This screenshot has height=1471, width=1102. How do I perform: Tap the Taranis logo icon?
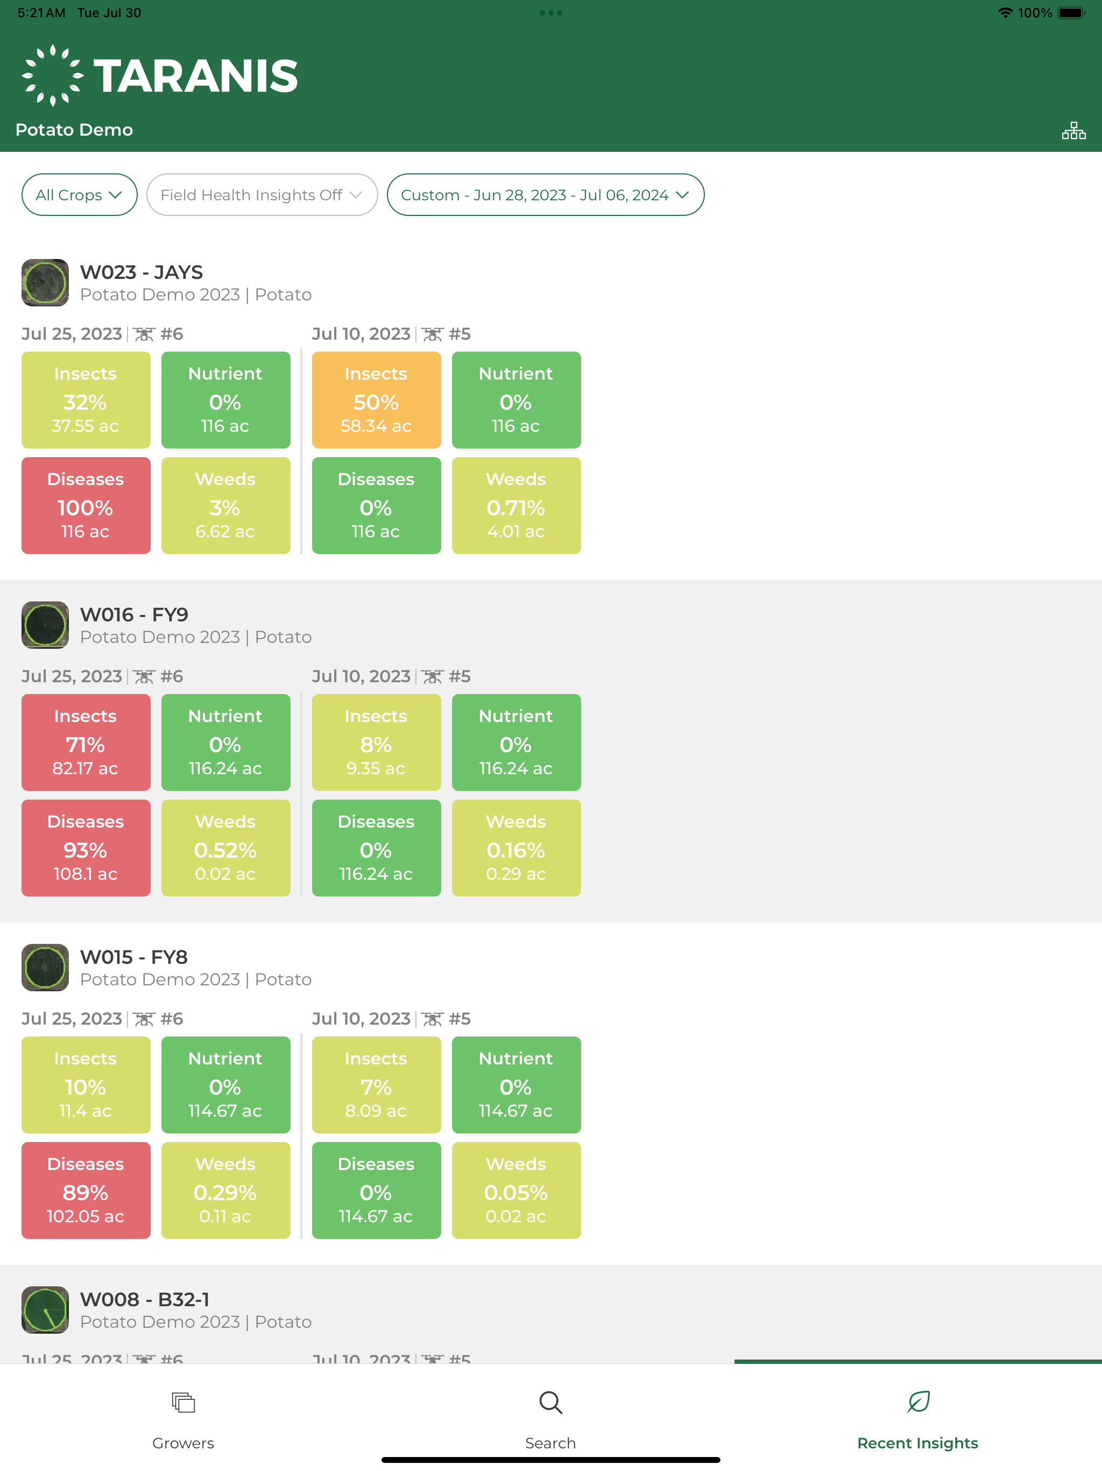[53, 75]
